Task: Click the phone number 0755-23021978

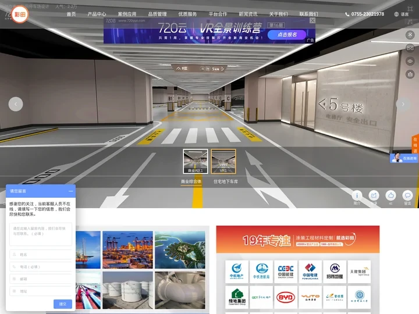Action: [x=367, y=14]
